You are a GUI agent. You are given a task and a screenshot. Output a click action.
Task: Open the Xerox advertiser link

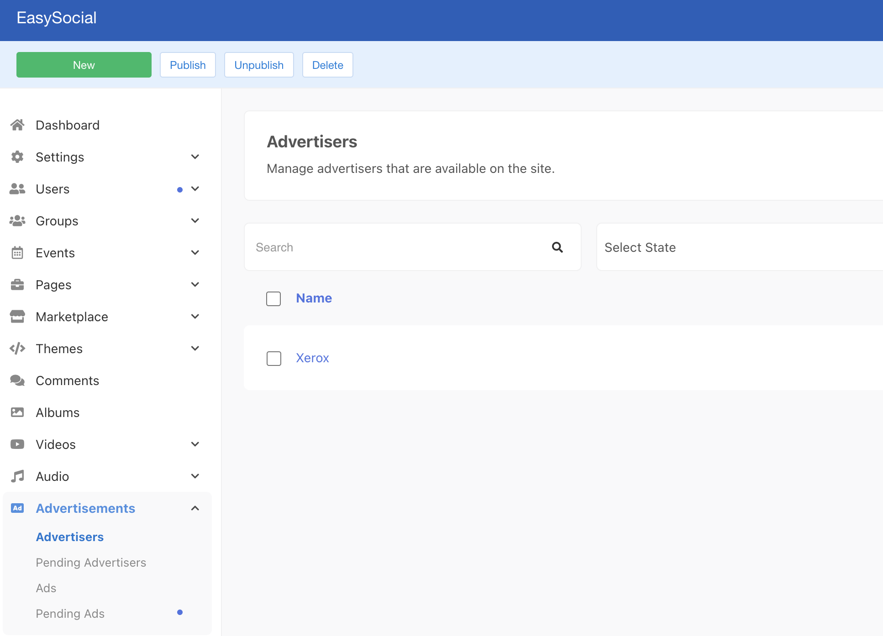click(312, 358)
